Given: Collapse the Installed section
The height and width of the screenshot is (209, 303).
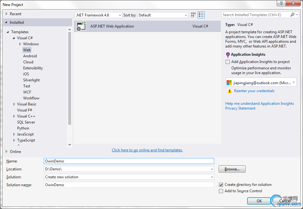Looking at the screenshot, I should click(6, 22).
